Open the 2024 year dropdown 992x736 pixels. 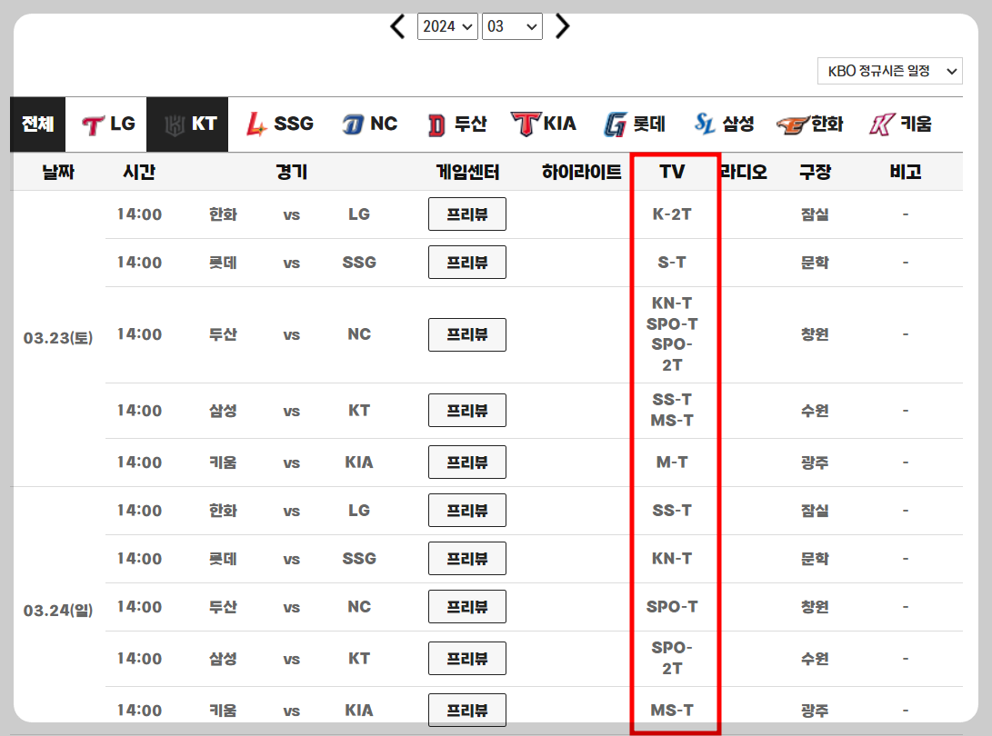447,26
